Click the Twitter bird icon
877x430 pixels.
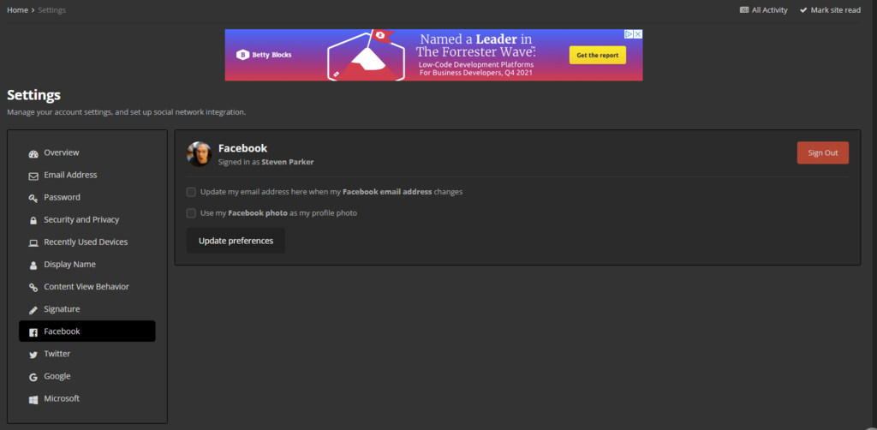[x=33, y=355]
